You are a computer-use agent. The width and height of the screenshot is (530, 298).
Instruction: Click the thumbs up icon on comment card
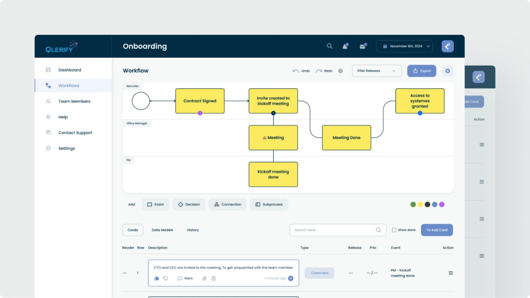point(156,278)
